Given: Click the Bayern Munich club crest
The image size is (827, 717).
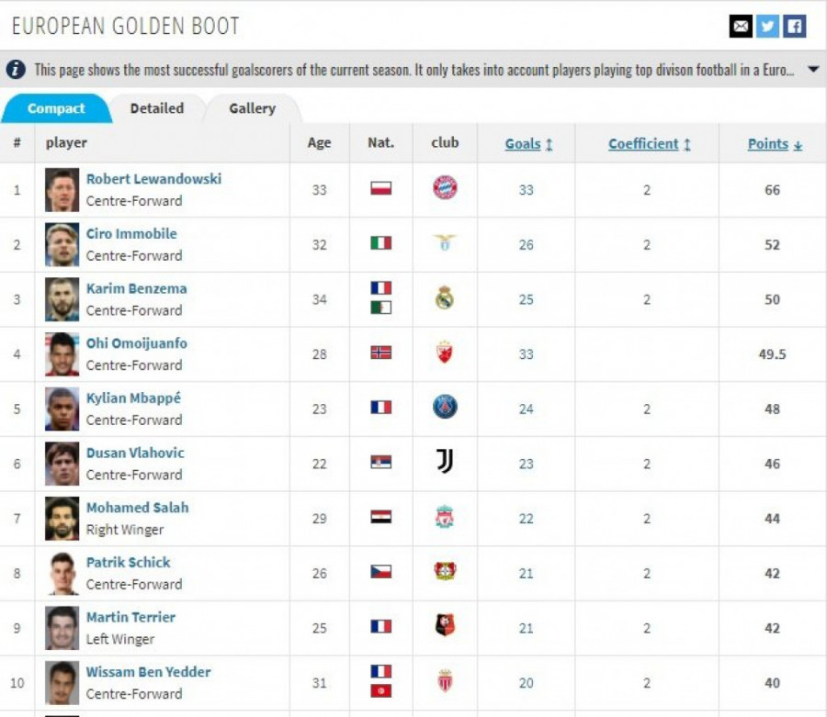Looking at the screenshot, I should tap(445, 189).
